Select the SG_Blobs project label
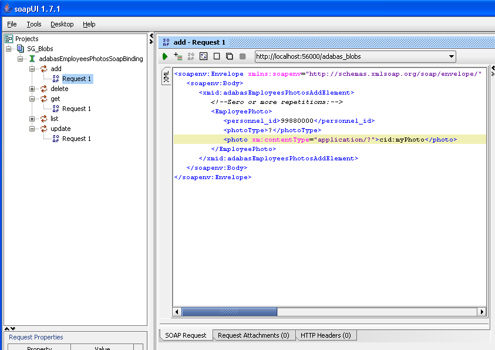The width and height of the screenshot is (495, 350). [x=40, y=49]
